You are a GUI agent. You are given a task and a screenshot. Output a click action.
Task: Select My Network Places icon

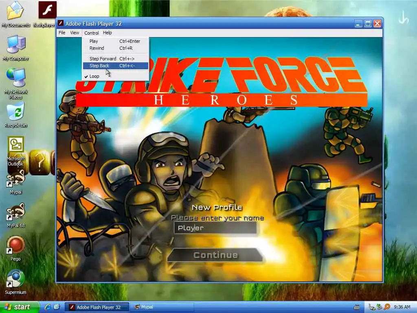[x=15, y=84]
